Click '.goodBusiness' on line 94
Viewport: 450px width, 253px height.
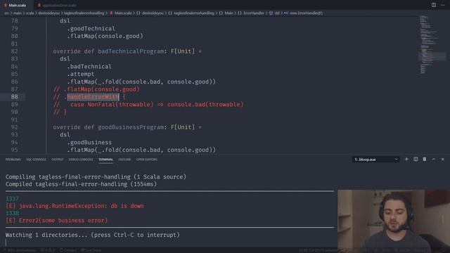point(89,142)
